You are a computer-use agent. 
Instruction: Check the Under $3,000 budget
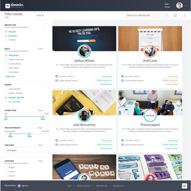(x=6, y=89)
